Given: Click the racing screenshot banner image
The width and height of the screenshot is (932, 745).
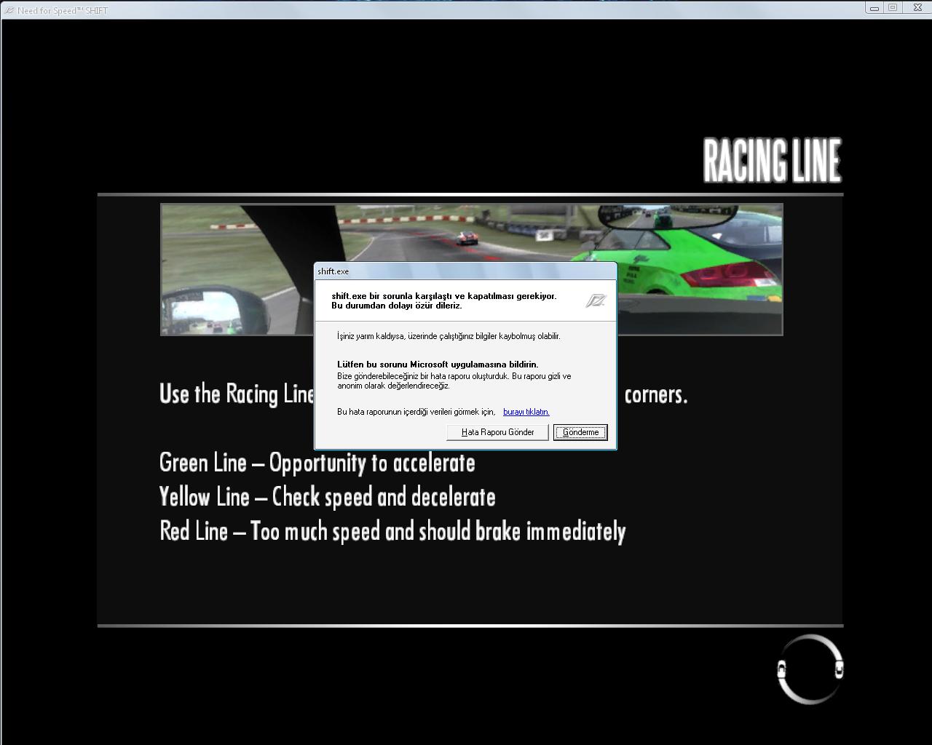Looking at the screenshot, I should pos(472,269).
